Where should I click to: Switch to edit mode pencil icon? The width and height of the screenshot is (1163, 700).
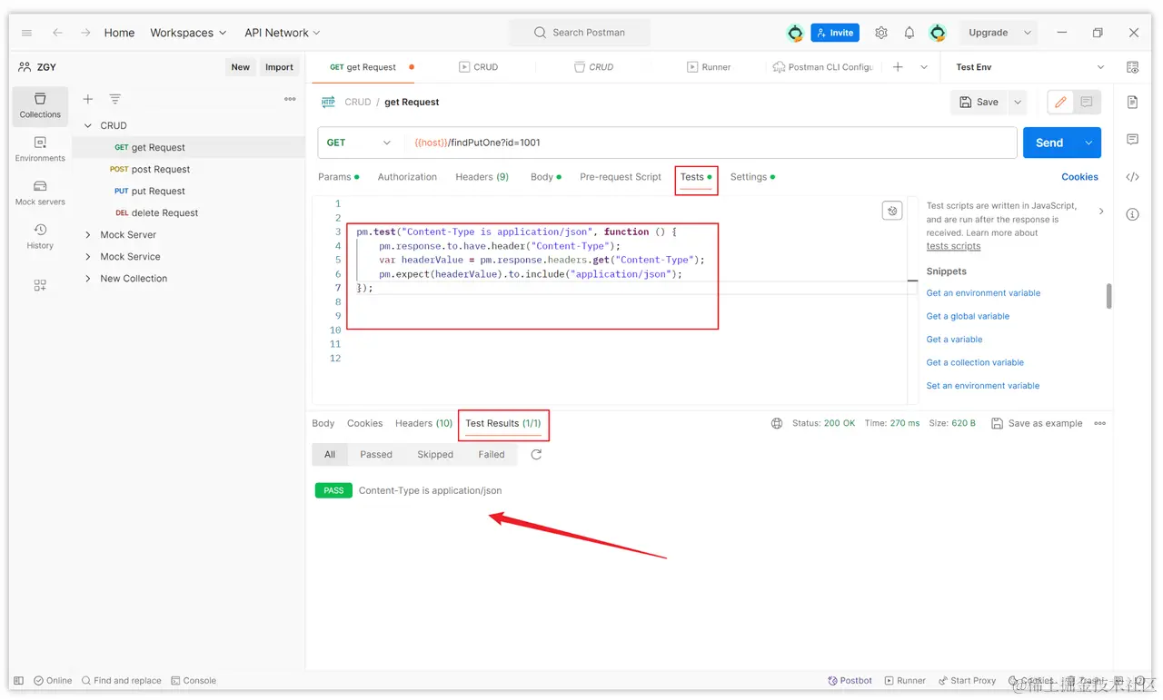(x=1060, y=103)
